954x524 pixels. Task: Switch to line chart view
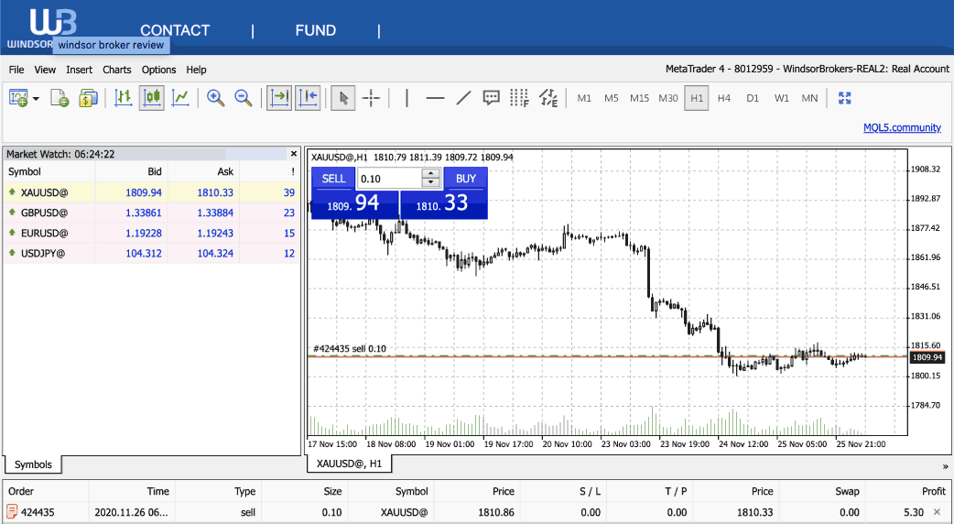coord(180,97)
